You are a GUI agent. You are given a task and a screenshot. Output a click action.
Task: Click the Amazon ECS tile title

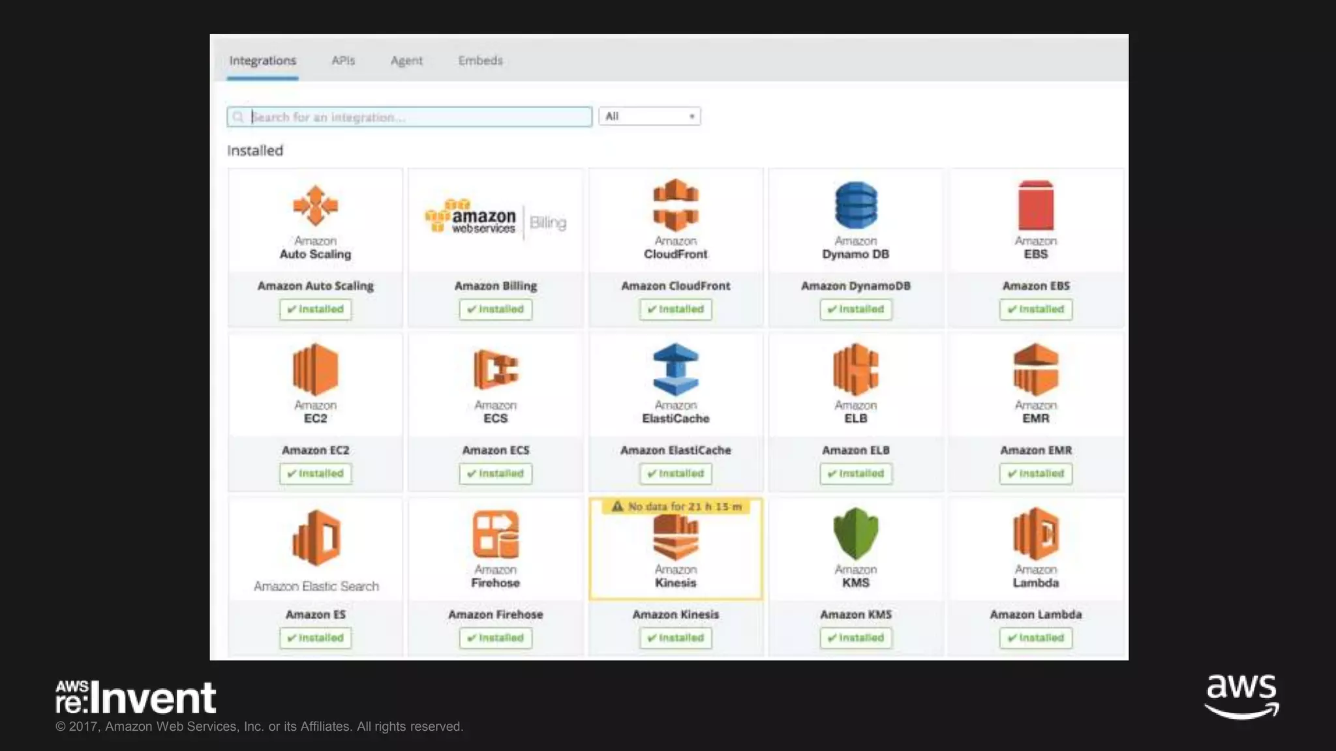point(496,450)
